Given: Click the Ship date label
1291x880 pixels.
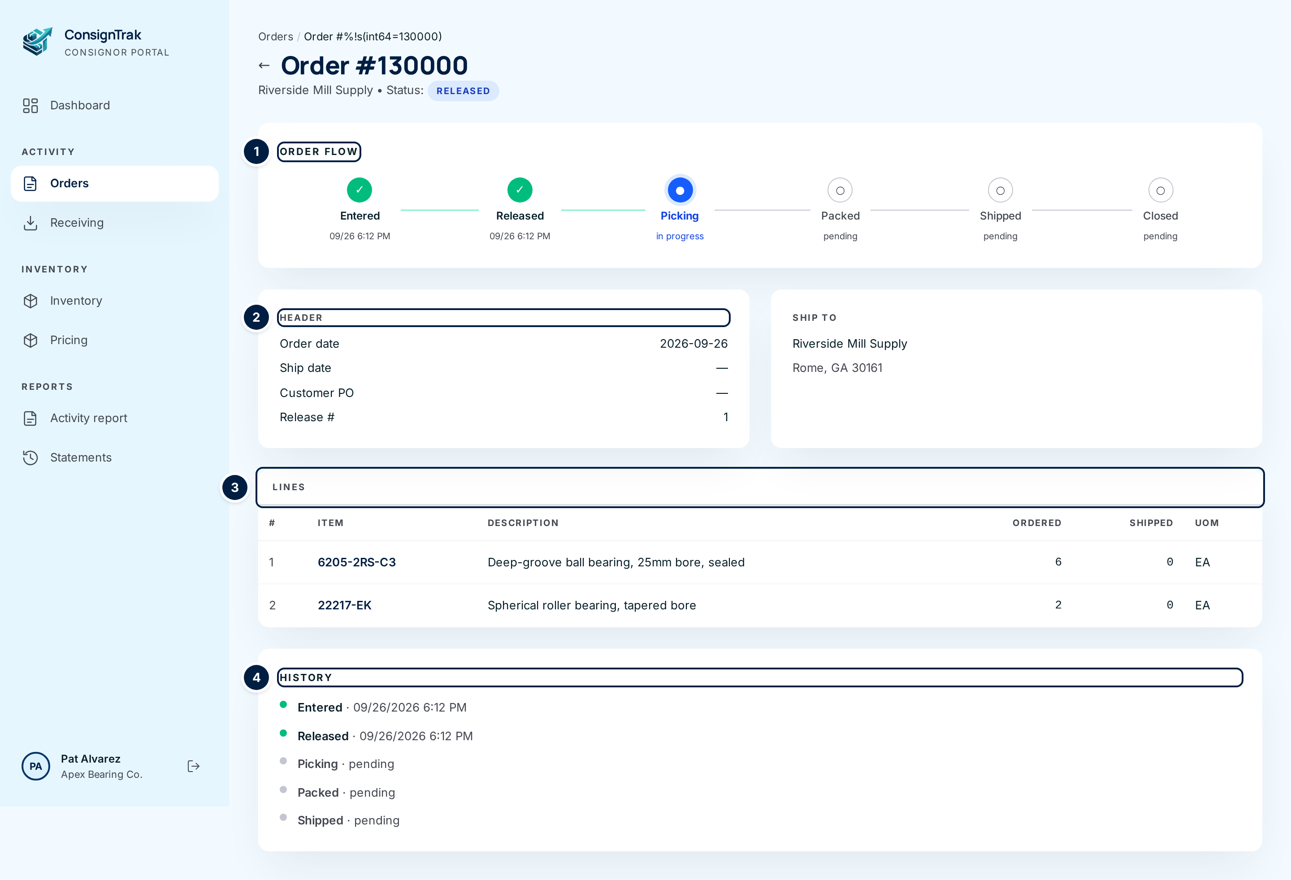Looking at the screenshot, I should [x=306, y=368].
